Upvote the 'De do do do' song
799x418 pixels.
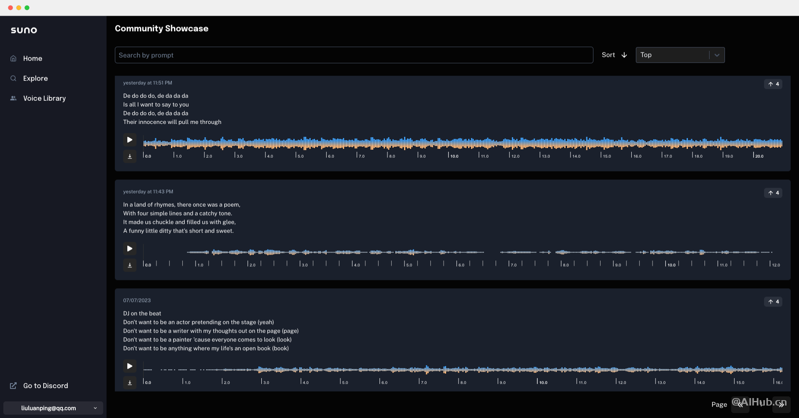[773, 84]
